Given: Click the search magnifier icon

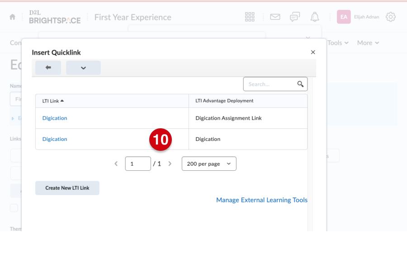Looking at the screenshot, I should 300,84.
